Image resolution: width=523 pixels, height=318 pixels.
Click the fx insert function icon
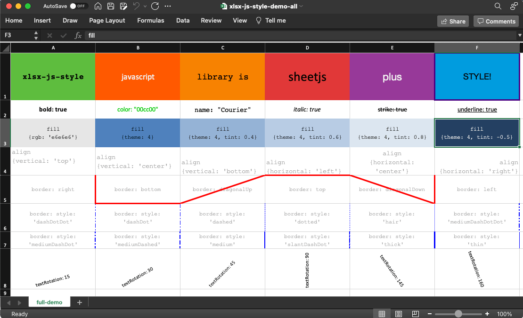pos(78,35)
